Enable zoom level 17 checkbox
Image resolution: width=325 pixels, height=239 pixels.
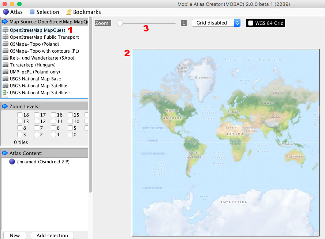37,115
